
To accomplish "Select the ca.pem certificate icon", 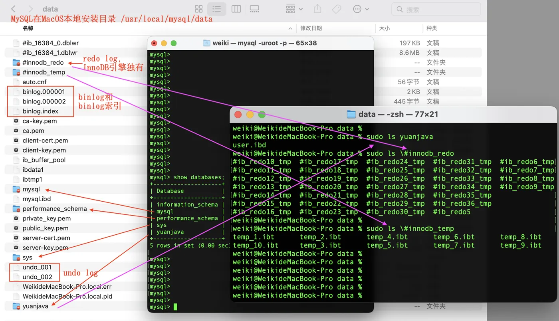I will click(x=16, y=131).
